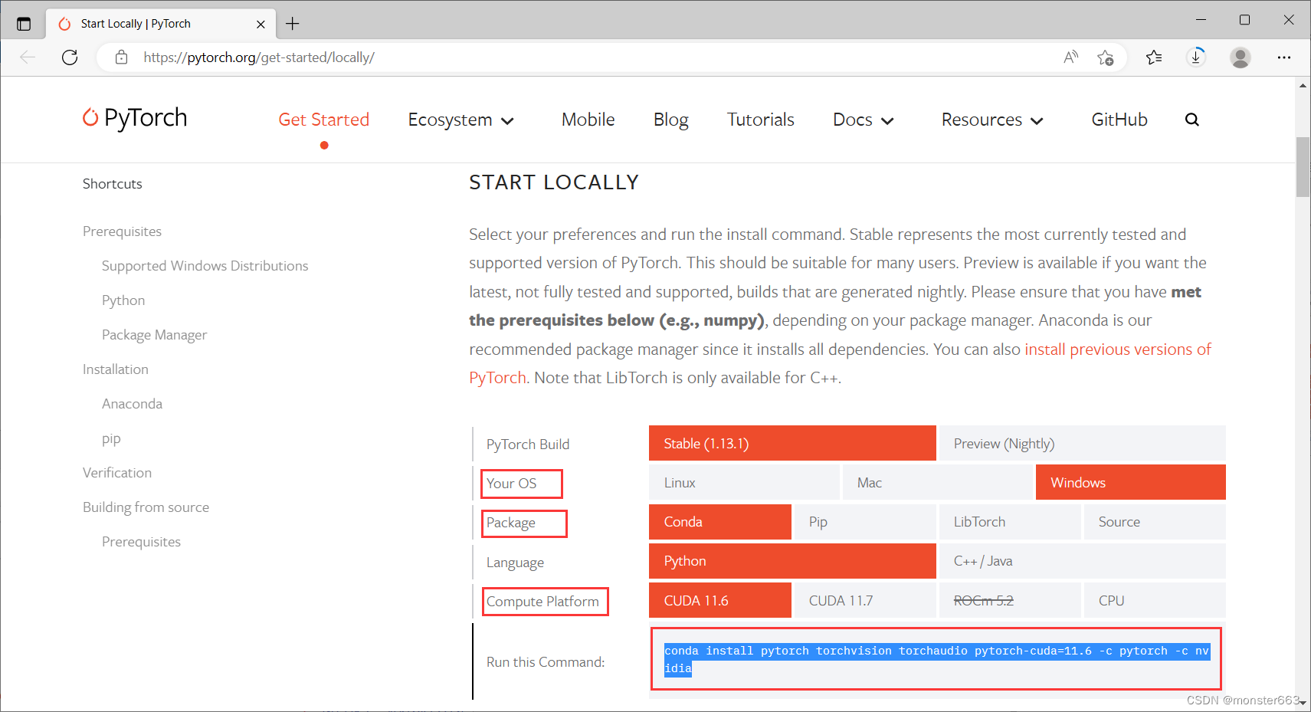
Task: Open the site search magnifier
Action: coord(1191,120)
